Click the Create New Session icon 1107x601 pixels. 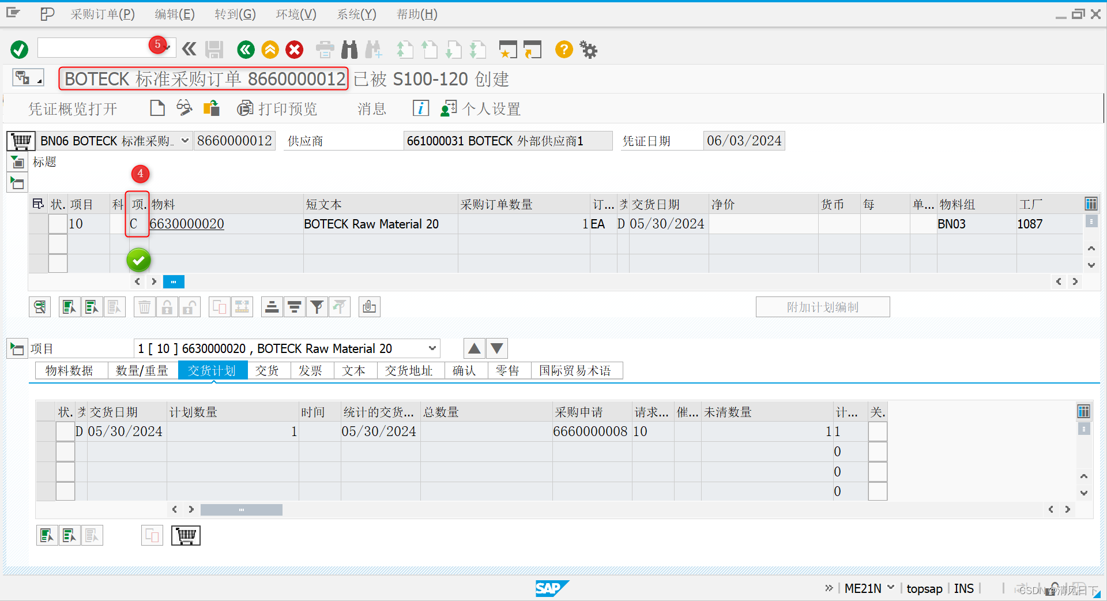click(508, 50)
